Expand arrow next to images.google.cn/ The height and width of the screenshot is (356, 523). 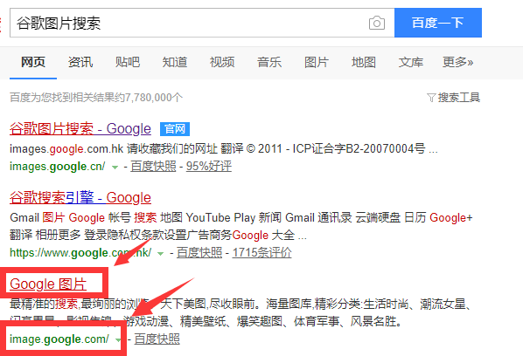click(115, 167)
